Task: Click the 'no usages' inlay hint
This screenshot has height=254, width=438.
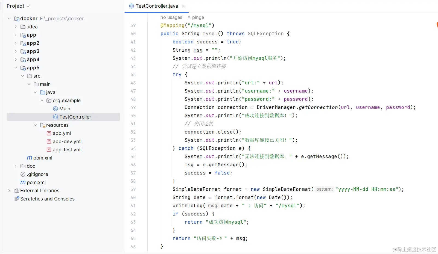Action: tap(171, 17)
